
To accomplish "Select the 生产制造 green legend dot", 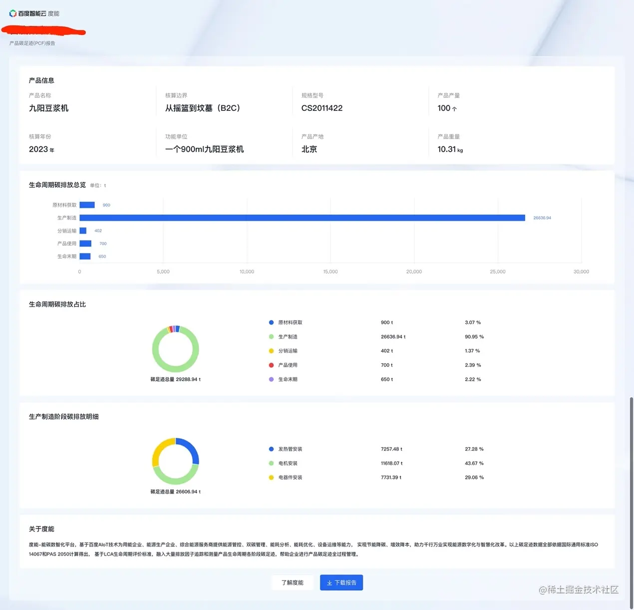I will pos(271,337).
